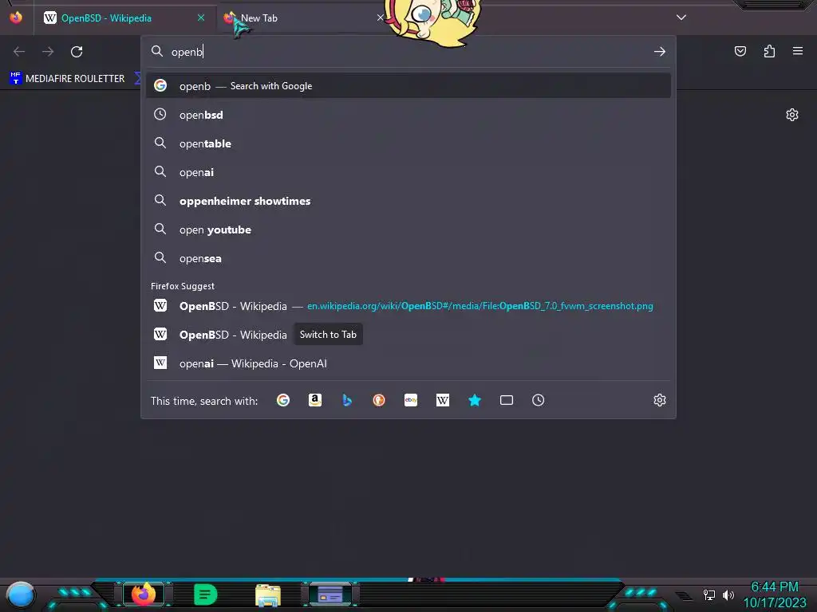The image size is (817, 612).
Task: Select the 'opensea' search suggestion
Action: pyautogui.click(x=408, y=258)
